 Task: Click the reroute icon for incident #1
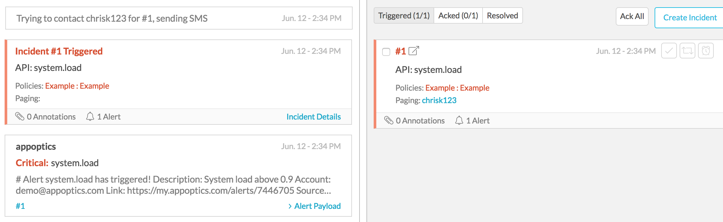[687, 51]
